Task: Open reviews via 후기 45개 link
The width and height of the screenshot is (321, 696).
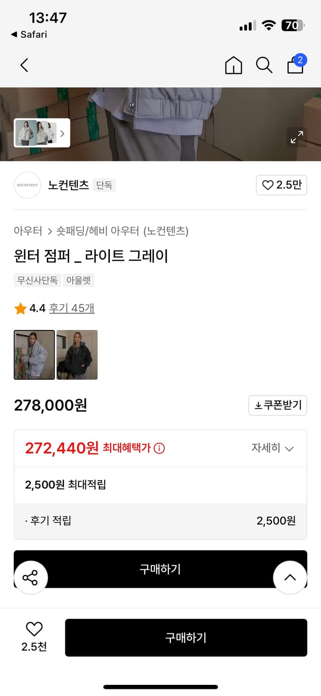Action: 72,308
